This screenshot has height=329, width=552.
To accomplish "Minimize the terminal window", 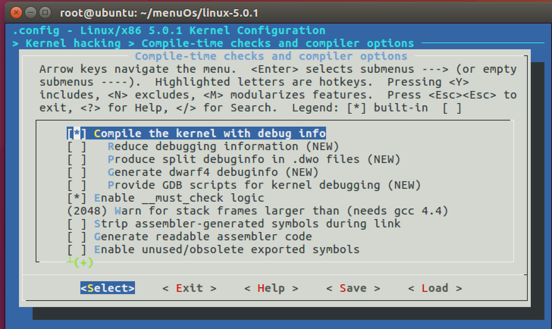I will pyautogui.click(x=31, y=13).
